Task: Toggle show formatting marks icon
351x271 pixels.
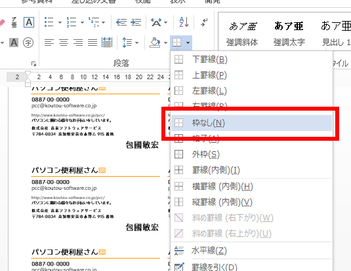Action: pos(204,22)
